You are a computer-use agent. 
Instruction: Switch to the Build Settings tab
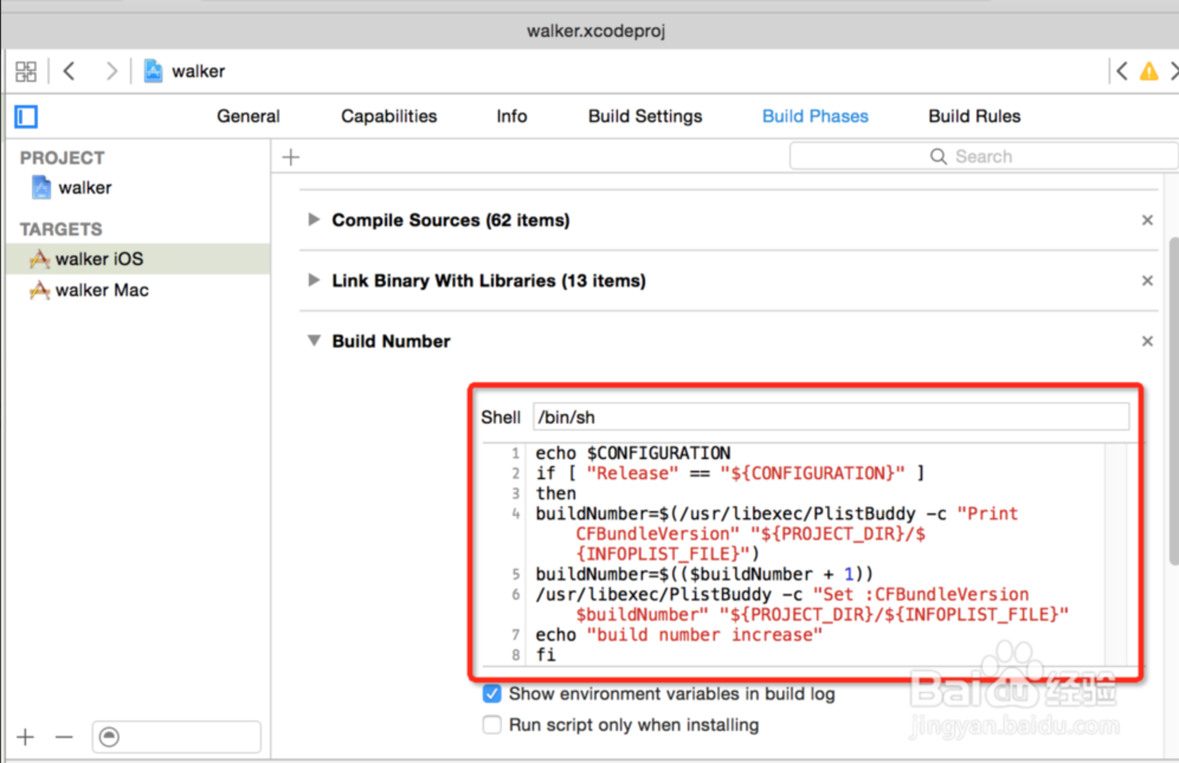click(645, 117)
